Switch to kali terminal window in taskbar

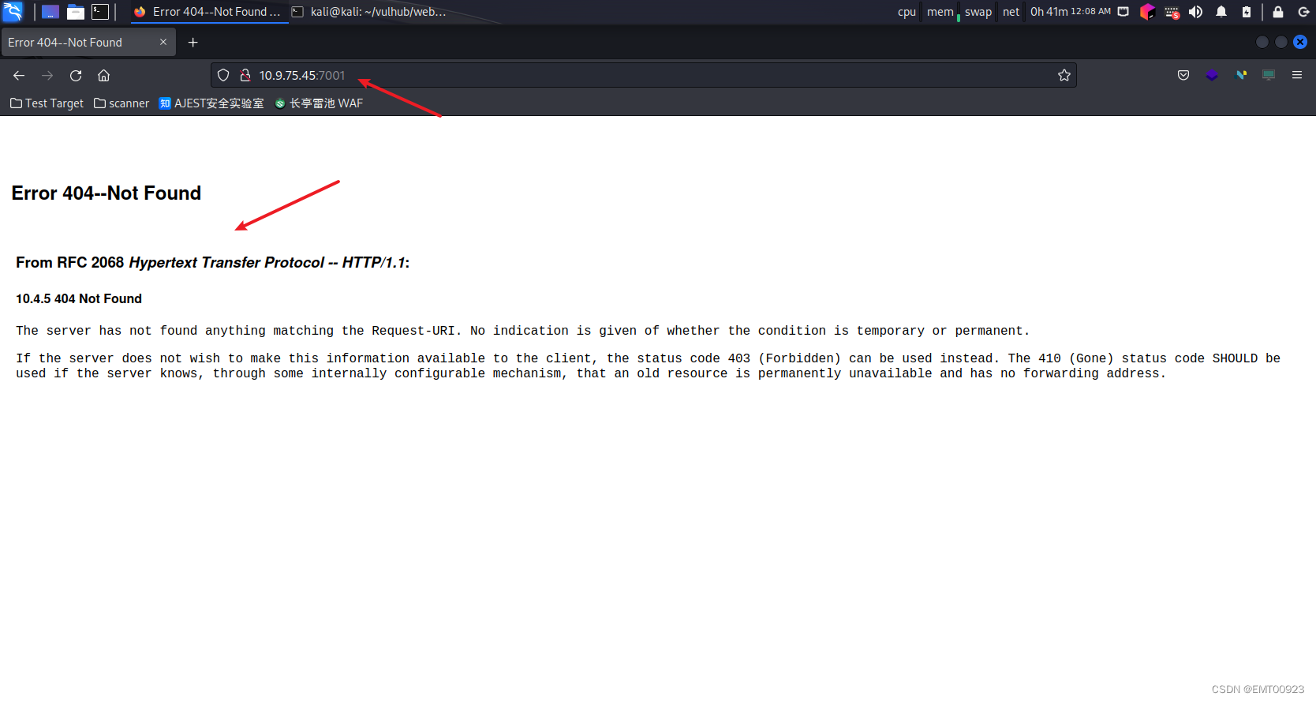click(x=369, y=12)
